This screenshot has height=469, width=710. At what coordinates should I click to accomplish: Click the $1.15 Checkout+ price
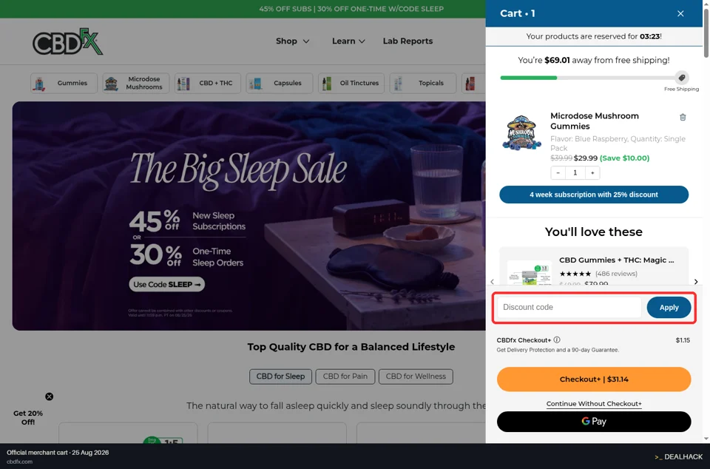coord(683,340)
